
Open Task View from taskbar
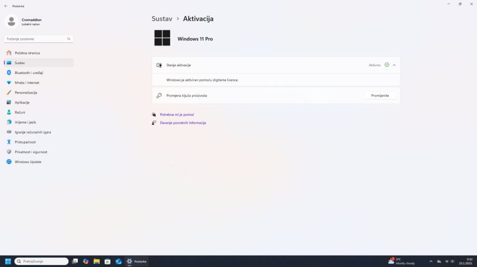[75, 261]
